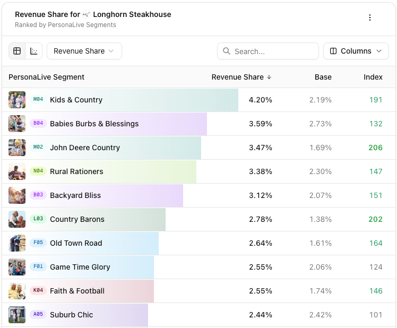Click the 4.20% revenue share value

click(261, 100)
